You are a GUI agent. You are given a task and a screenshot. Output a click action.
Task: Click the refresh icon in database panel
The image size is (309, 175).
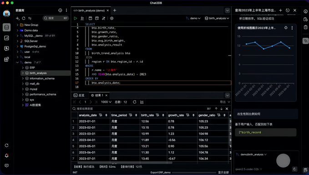[x=24, y=18]
